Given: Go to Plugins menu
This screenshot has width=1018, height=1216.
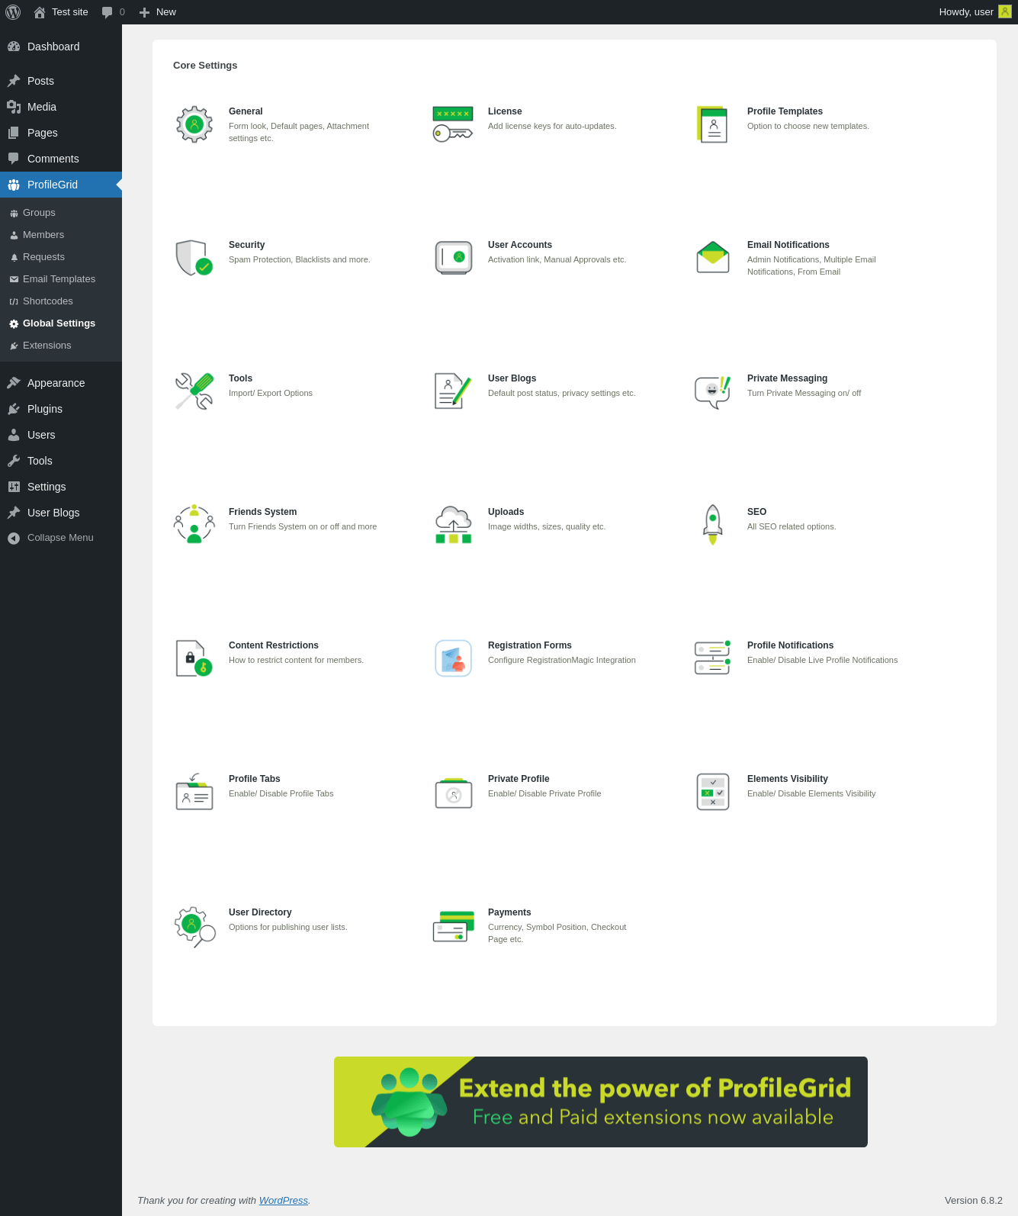Looking at the screenshot, I should pyautogui.click(x=61, y=409).
